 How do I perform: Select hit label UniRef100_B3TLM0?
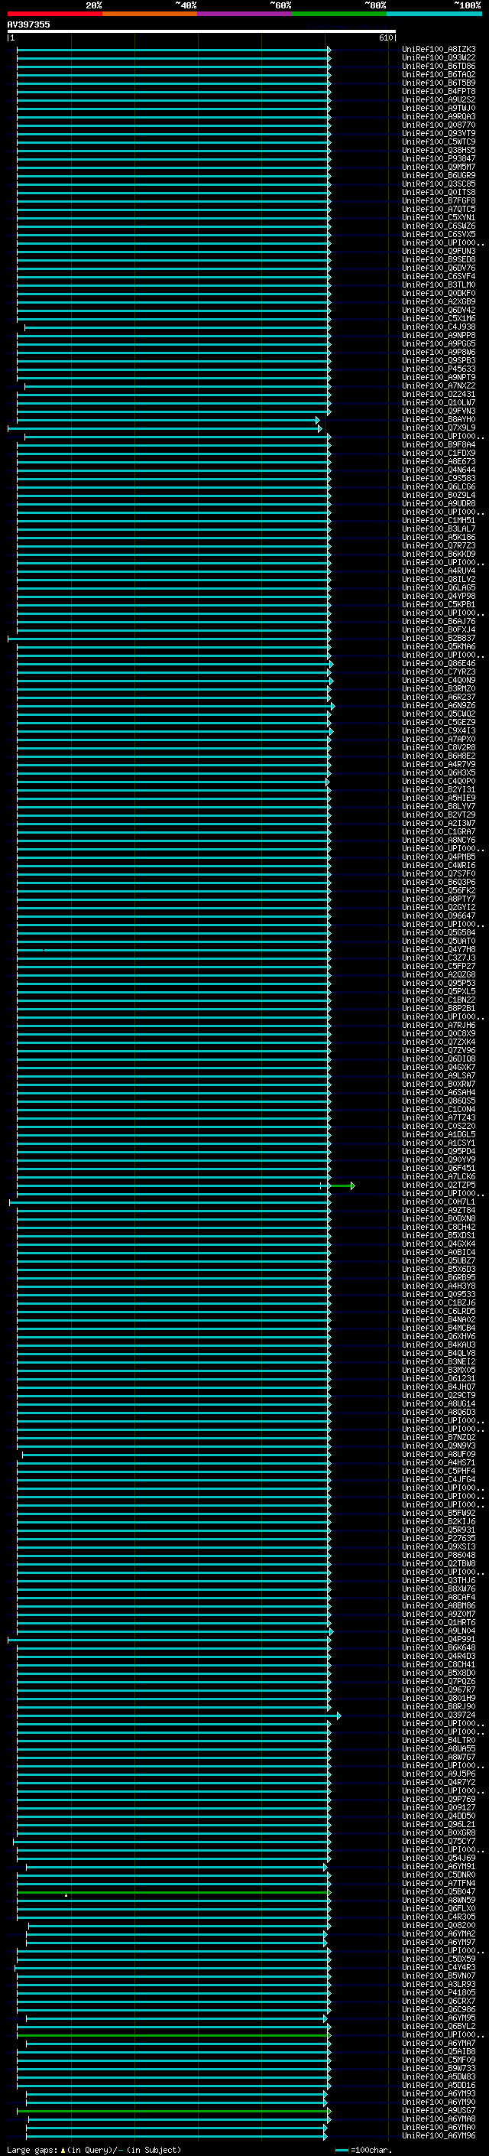click(x=438, y=285)
